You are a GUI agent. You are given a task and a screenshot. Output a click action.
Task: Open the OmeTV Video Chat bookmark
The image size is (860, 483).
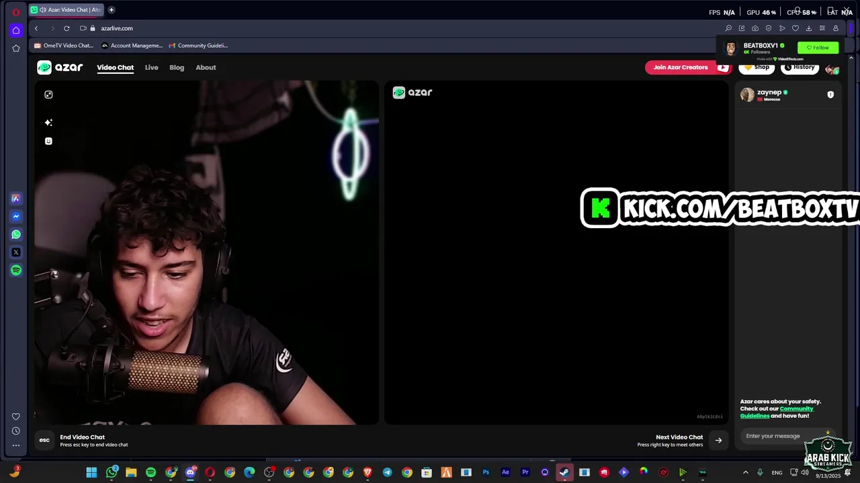[64, 46]
